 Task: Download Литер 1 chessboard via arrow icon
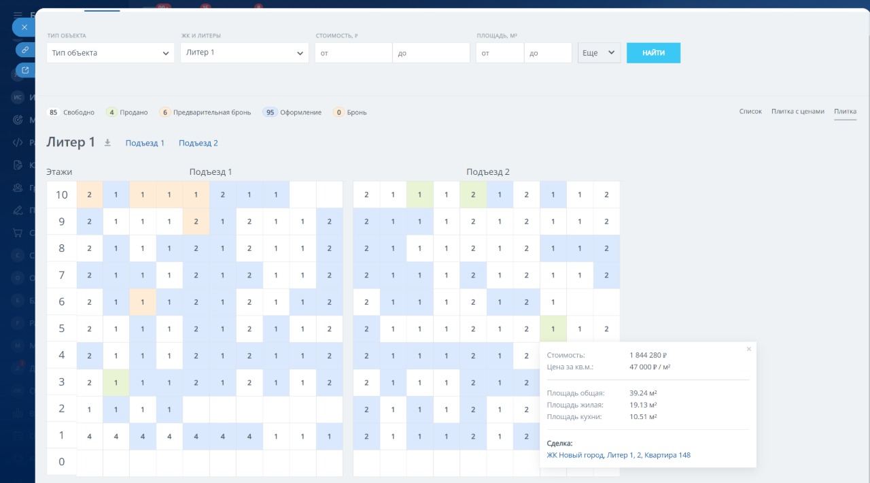(x=107, y=143)
